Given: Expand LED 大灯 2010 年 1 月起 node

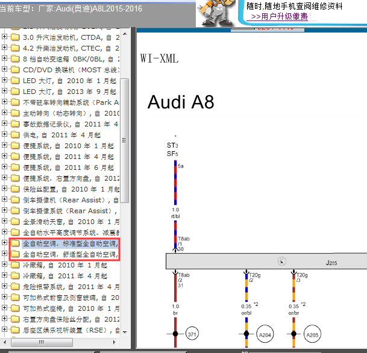Looking at the screenshot, I should (4, 80).
